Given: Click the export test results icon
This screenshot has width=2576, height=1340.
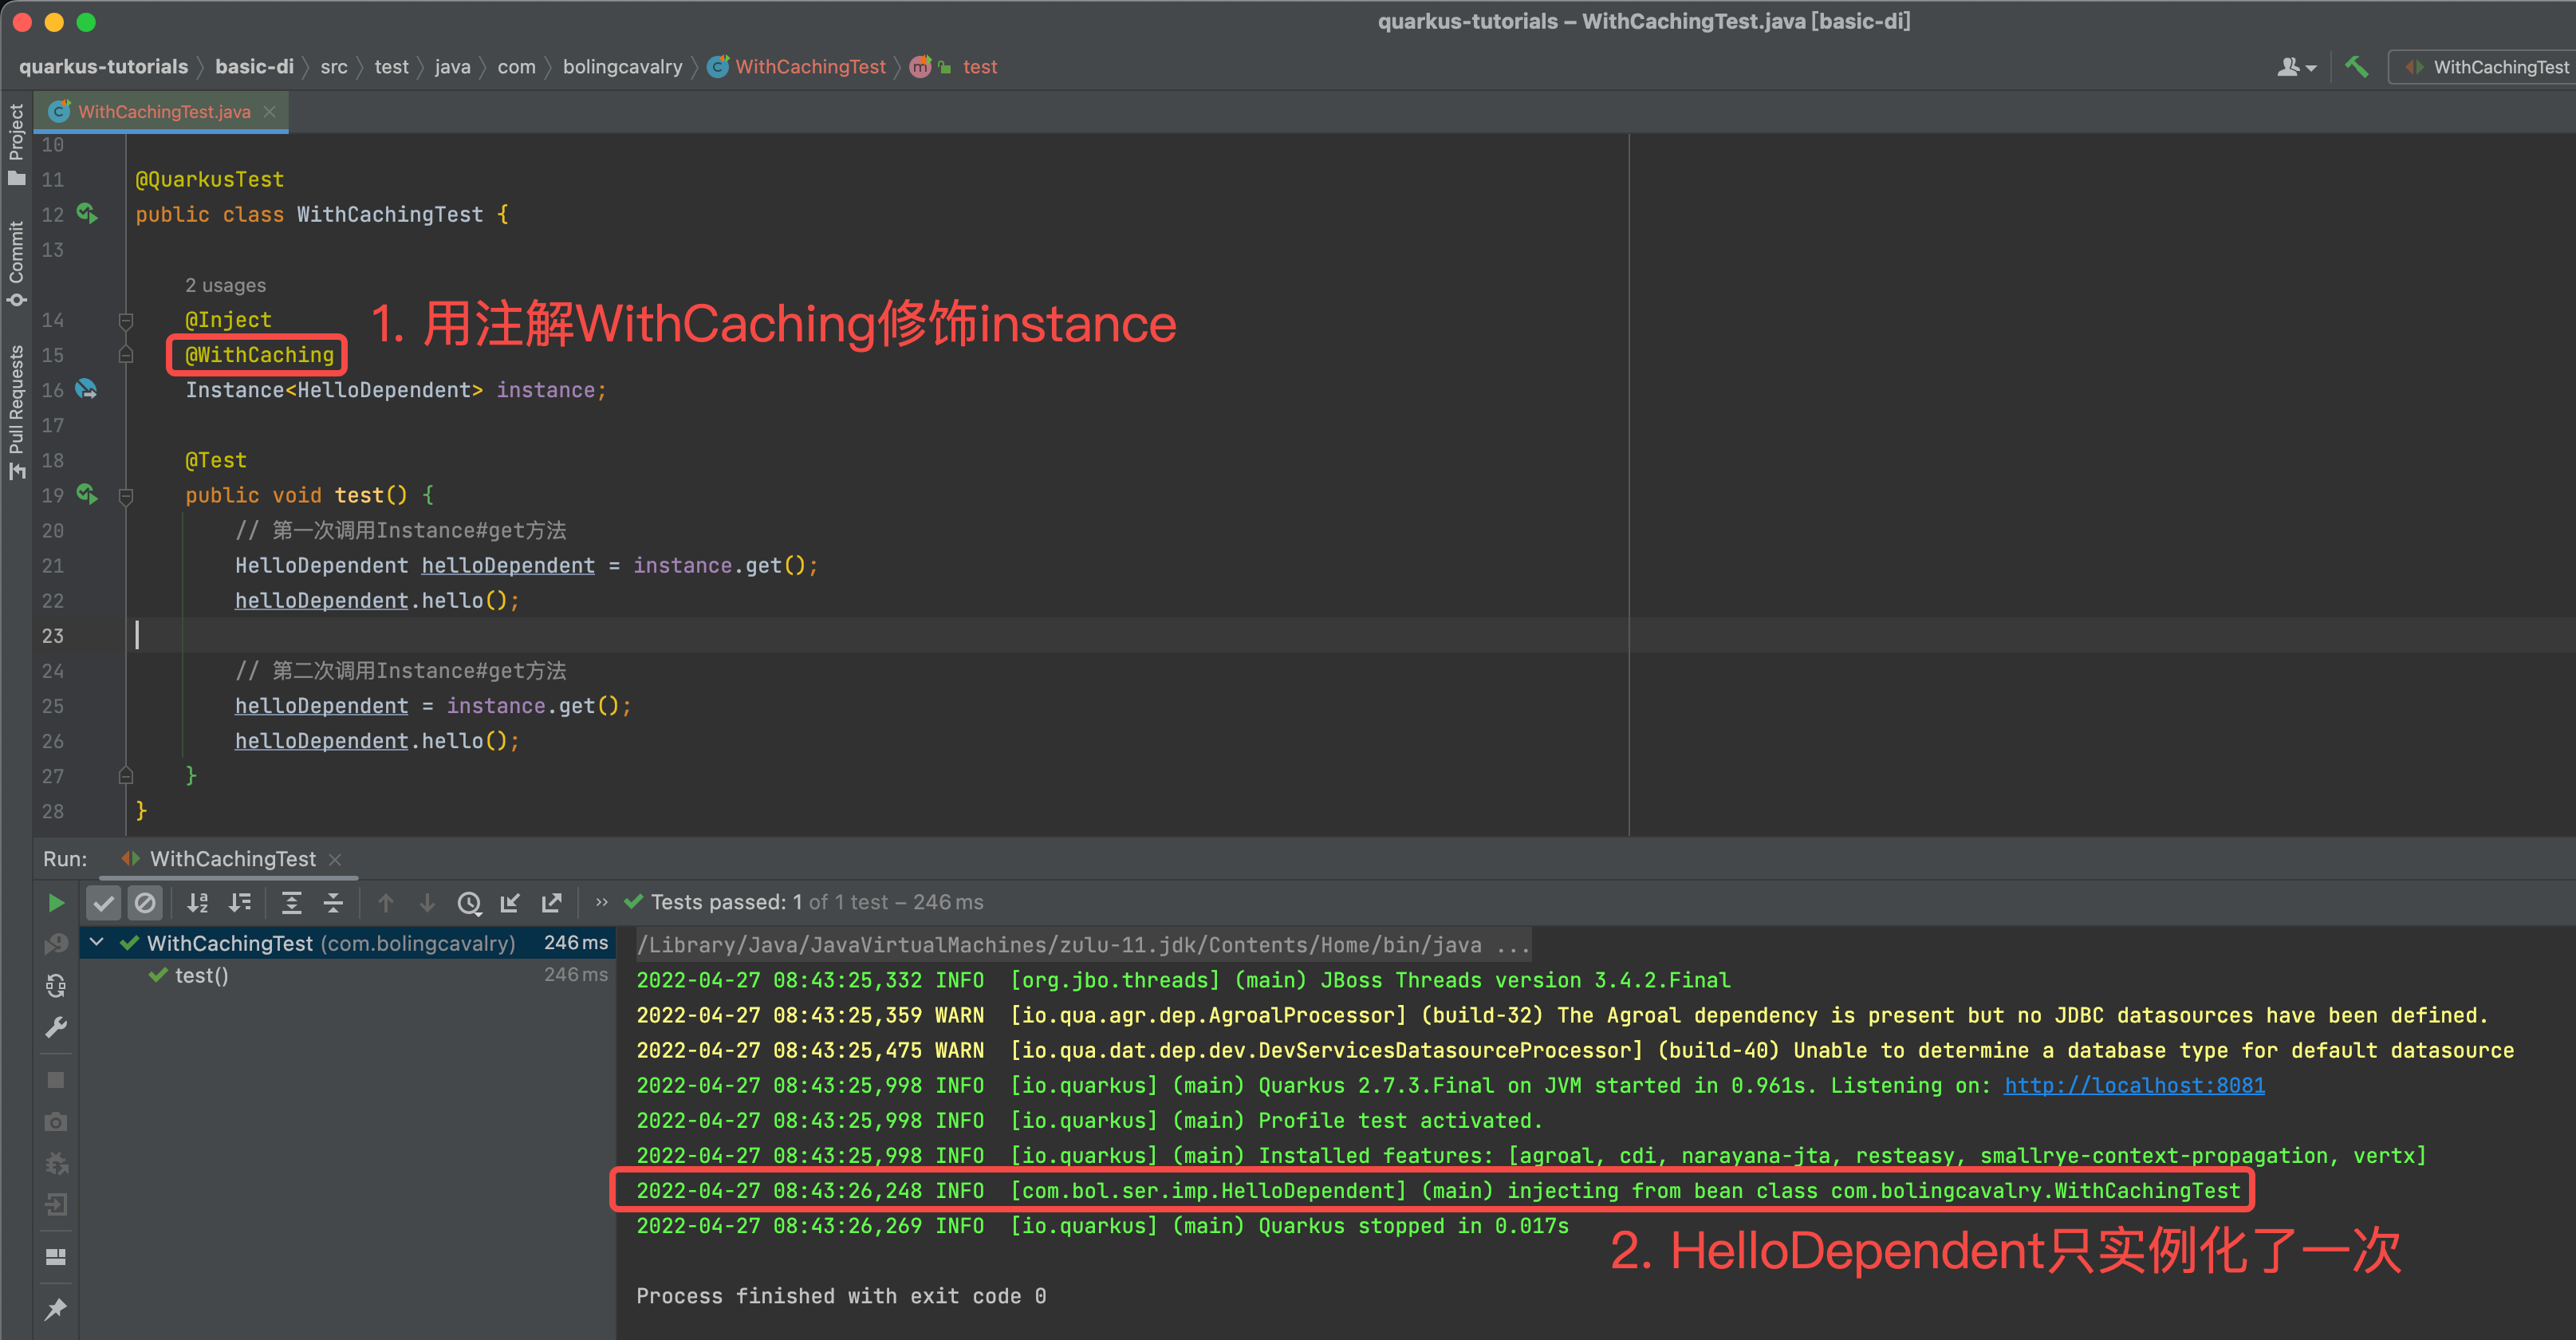Looking at the screenshot, I should tap(551, 903).
